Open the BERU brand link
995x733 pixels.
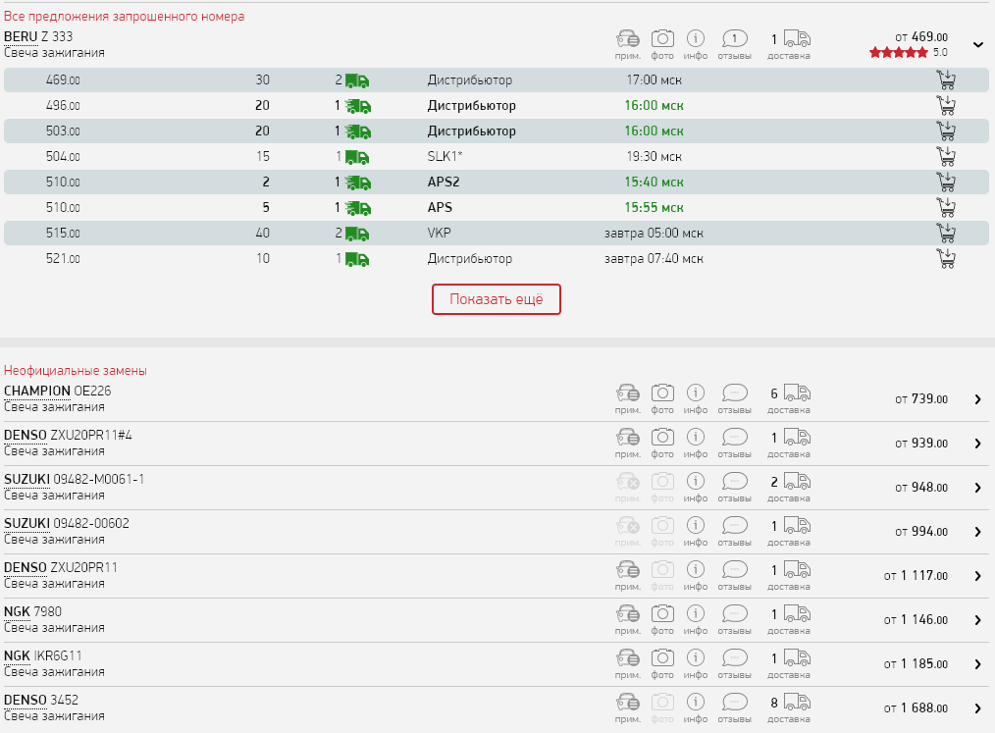pyautogui.click(x=21, y=37)
